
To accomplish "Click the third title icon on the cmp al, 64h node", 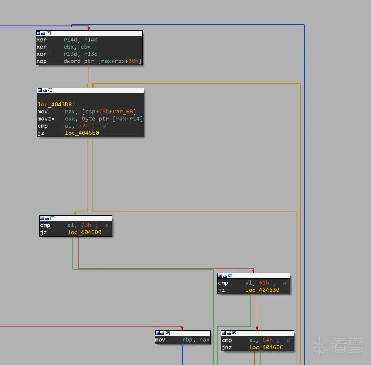I will (x=234, y=333).
